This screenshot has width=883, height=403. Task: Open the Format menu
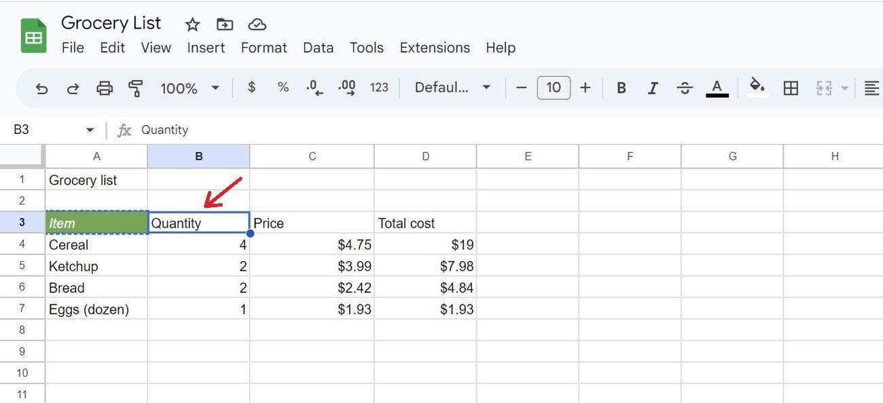264,48
